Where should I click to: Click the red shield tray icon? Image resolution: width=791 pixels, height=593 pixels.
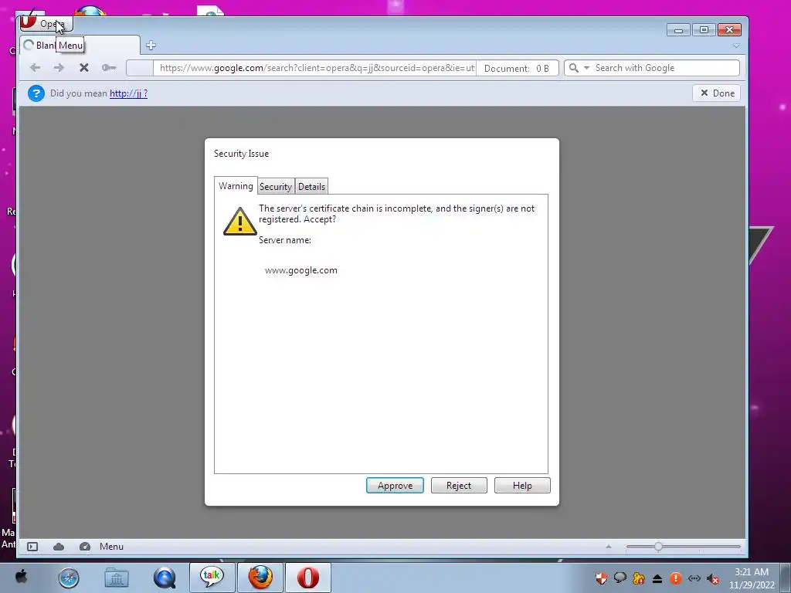[x=601, y=578]
